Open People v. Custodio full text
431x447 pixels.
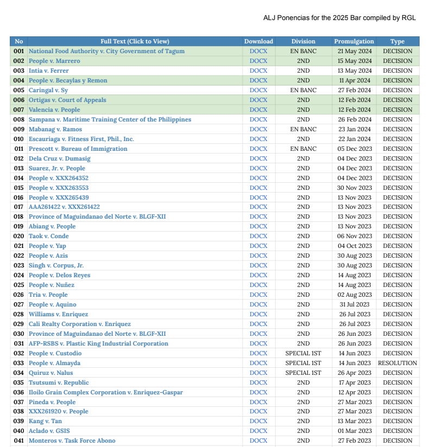point(55,354)
